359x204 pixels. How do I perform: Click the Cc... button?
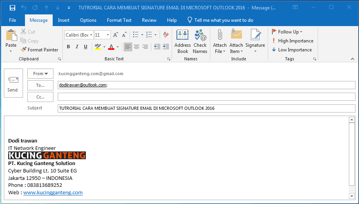tap(40, 97)
